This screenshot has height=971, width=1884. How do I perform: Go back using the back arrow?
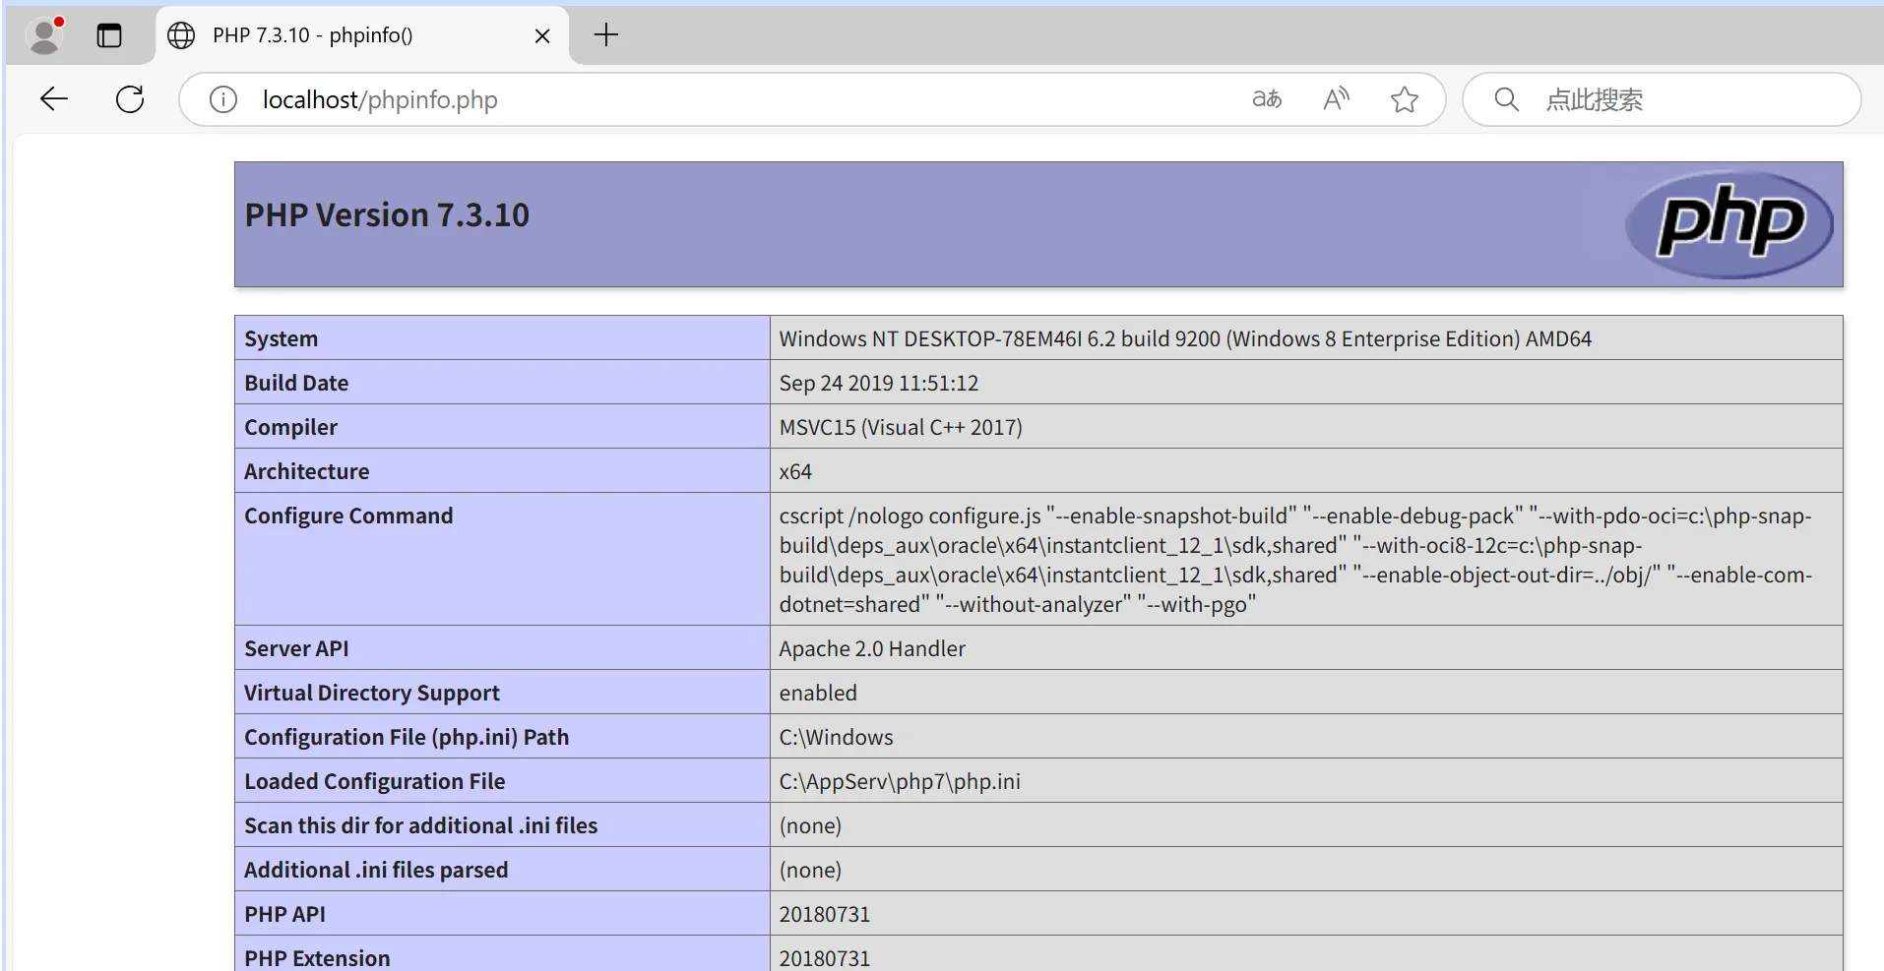[54, 98]
